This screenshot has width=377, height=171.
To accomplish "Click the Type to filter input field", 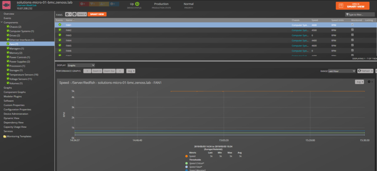I will point(360,15).
